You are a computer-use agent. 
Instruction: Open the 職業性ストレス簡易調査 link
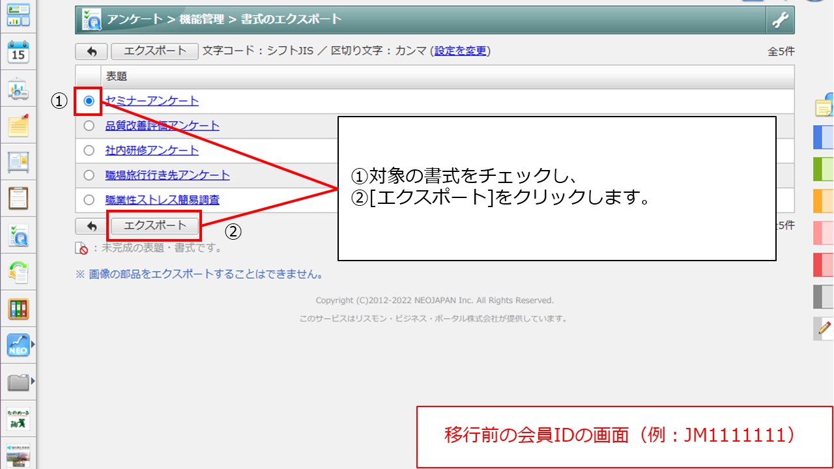tap(162, 200)
